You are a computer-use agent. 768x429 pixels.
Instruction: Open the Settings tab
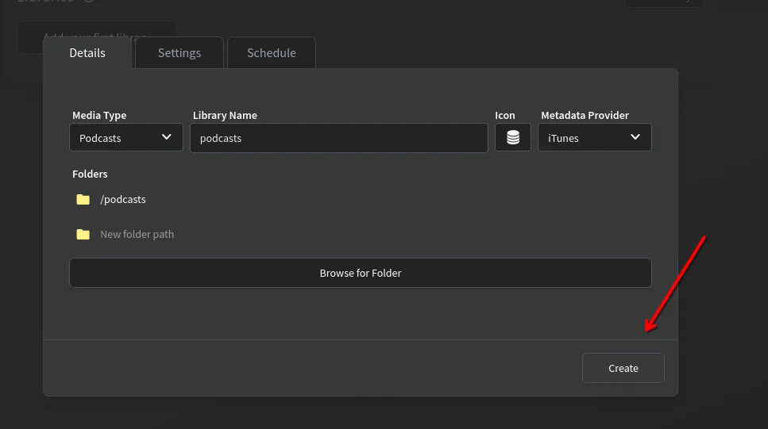pos(179,53)
